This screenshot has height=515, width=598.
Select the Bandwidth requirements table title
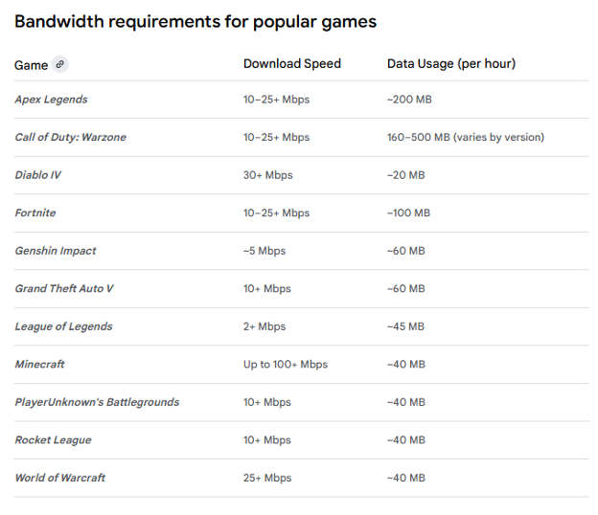coord(195,21)
